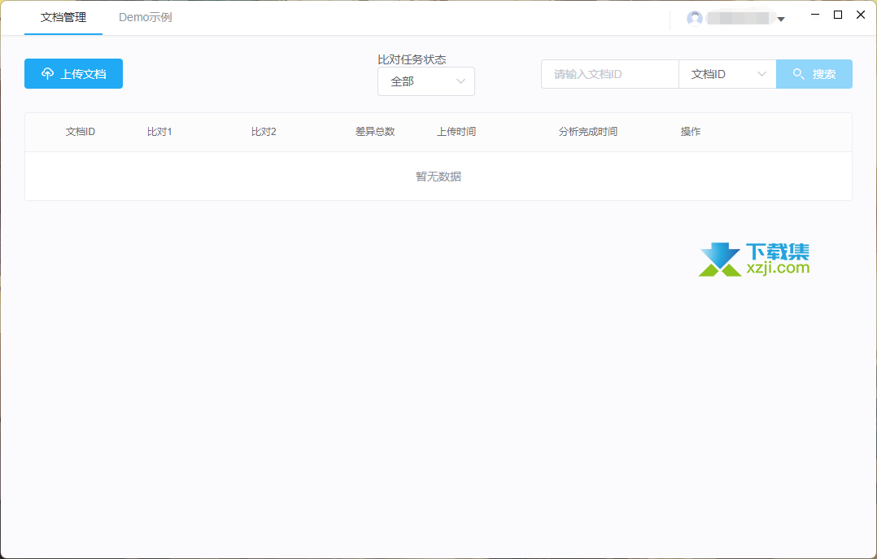Click the user avatar icon
Image resolution: width=877 pixels, height=559 pixels.
pos(695,19)
